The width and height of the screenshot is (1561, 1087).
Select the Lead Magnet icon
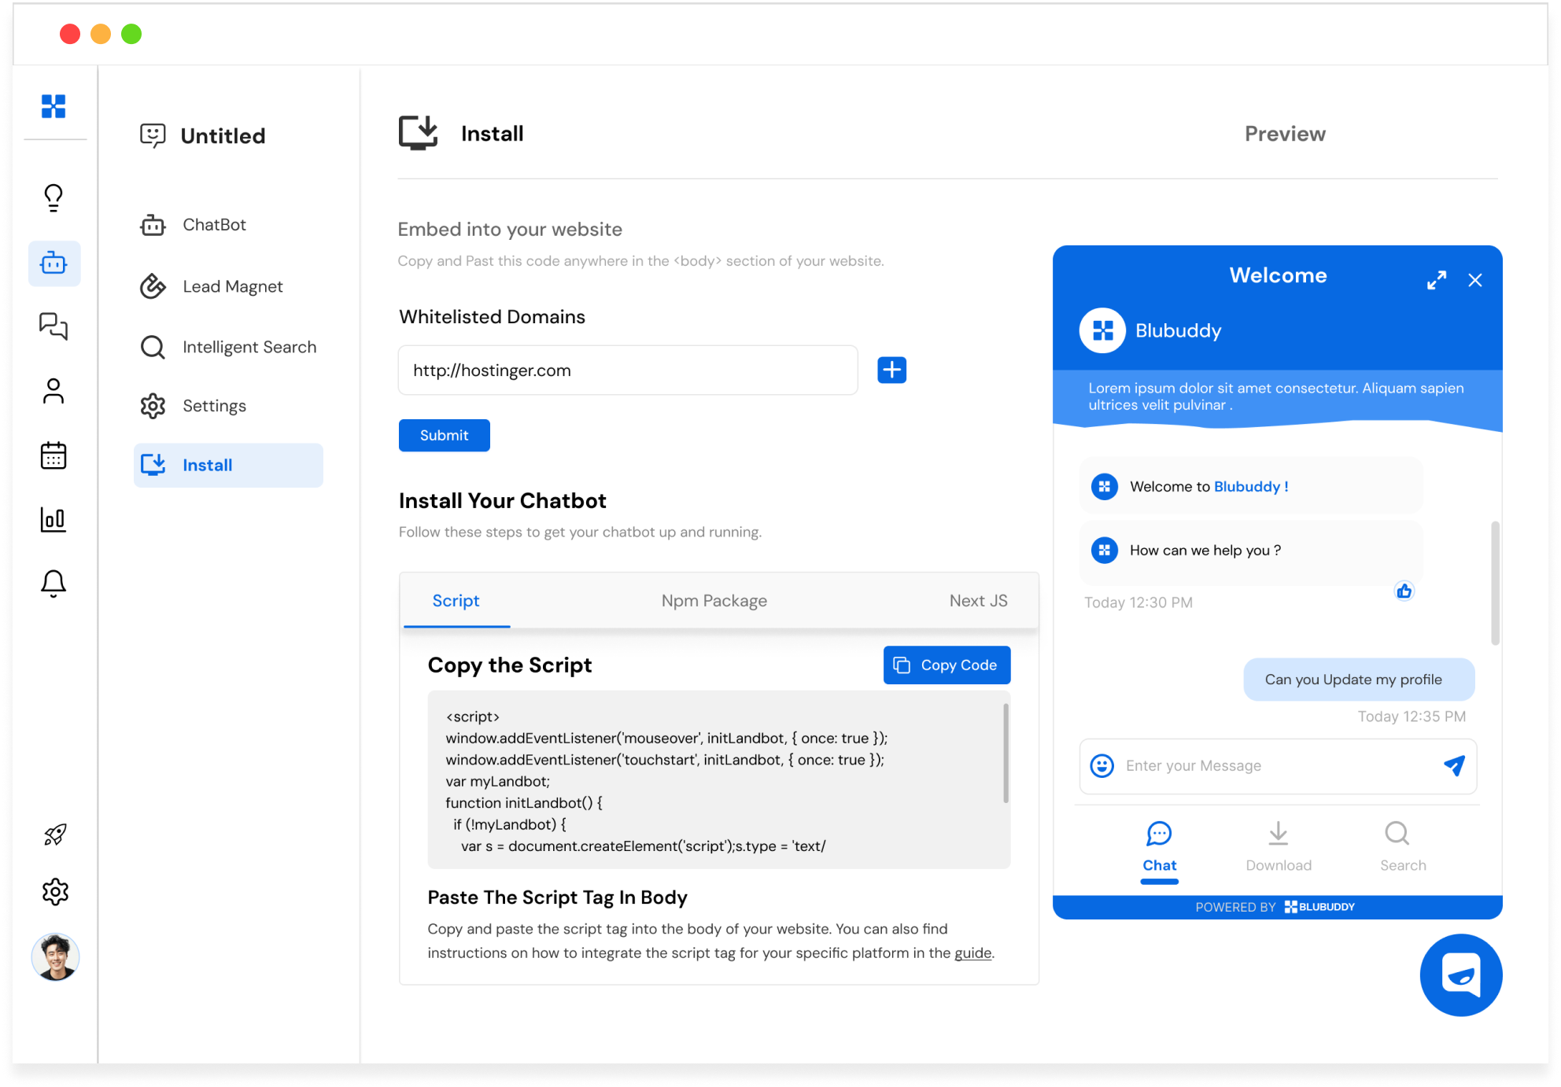(153, 285)
